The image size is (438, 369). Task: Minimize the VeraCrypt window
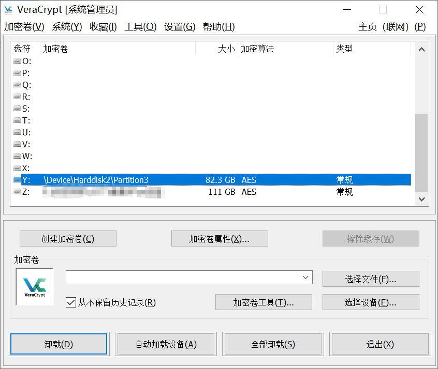347,10
